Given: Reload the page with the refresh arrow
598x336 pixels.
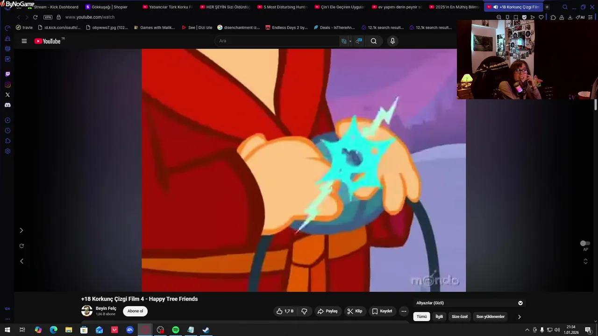Looking at the screenshot, I should [x=35, y=17].
